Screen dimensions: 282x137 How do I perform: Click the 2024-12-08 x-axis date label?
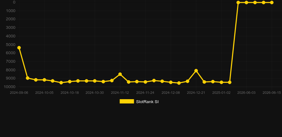point(171,93)
